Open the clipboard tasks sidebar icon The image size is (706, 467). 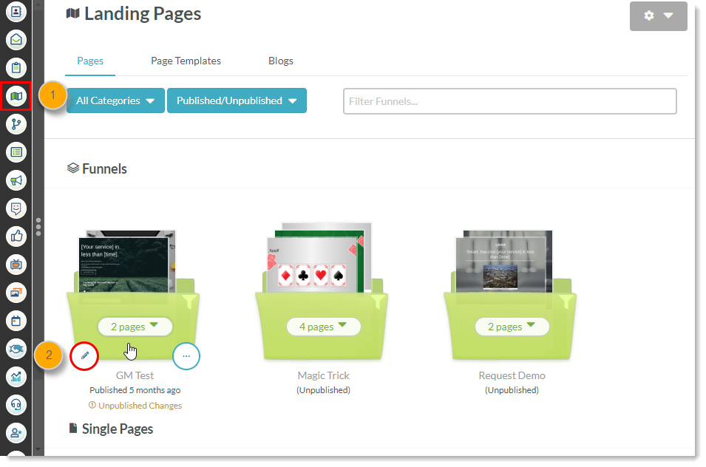[x=16, y=68]
